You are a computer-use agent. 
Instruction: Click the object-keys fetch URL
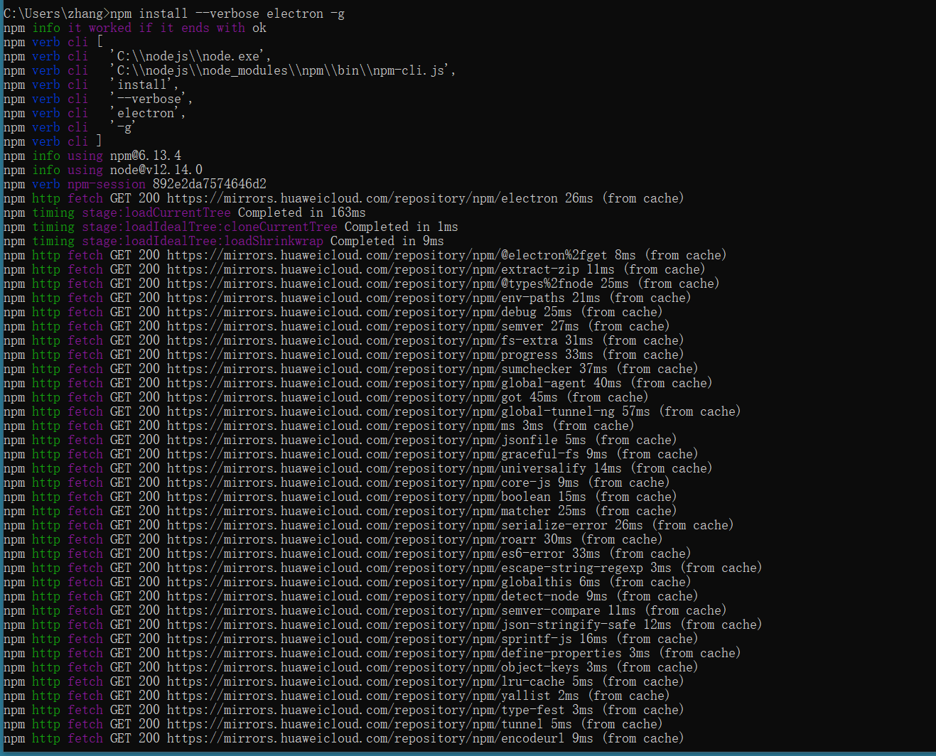(373, 667)
